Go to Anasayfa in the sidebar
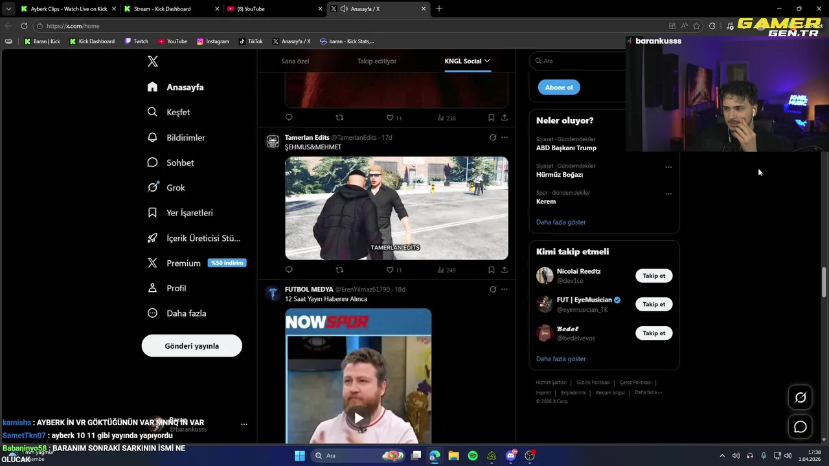829x466 pixels. point(176,87)
